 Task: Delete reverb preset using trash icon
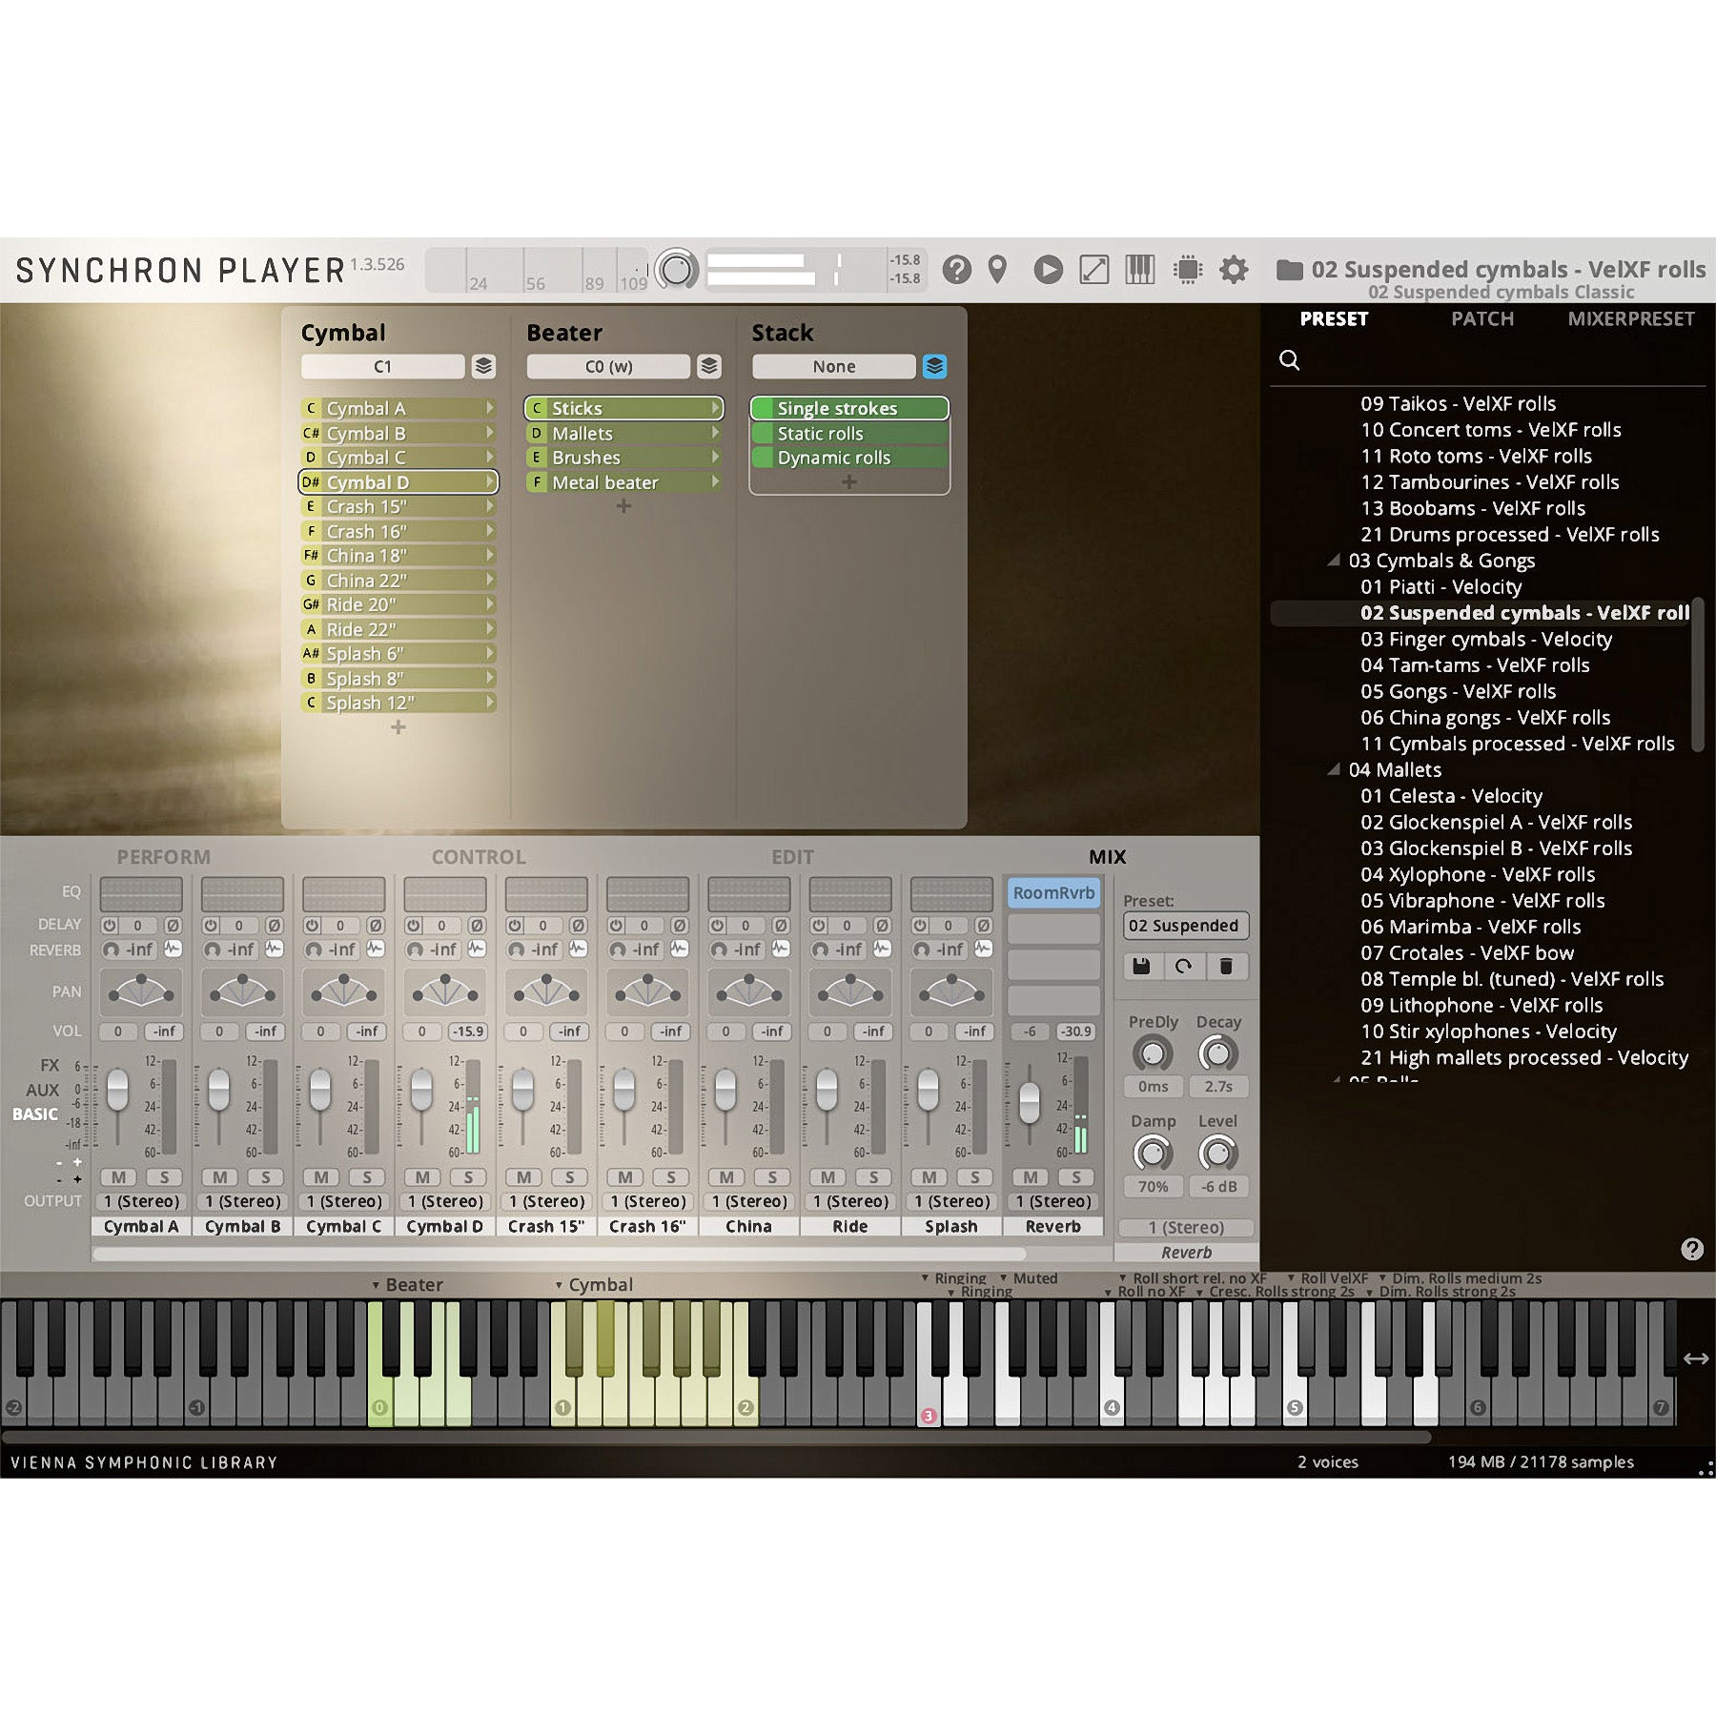click(1226, 967)
